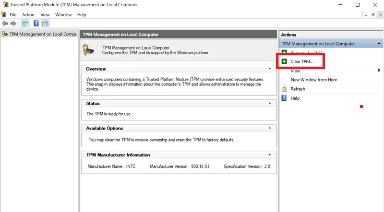
Task: Collapse the Overview section
Action: tap(270, 69)
